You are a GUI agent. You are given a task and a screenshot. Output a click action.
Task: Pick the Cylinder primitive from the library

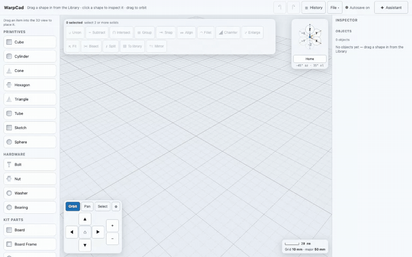[x=30, y=57]
